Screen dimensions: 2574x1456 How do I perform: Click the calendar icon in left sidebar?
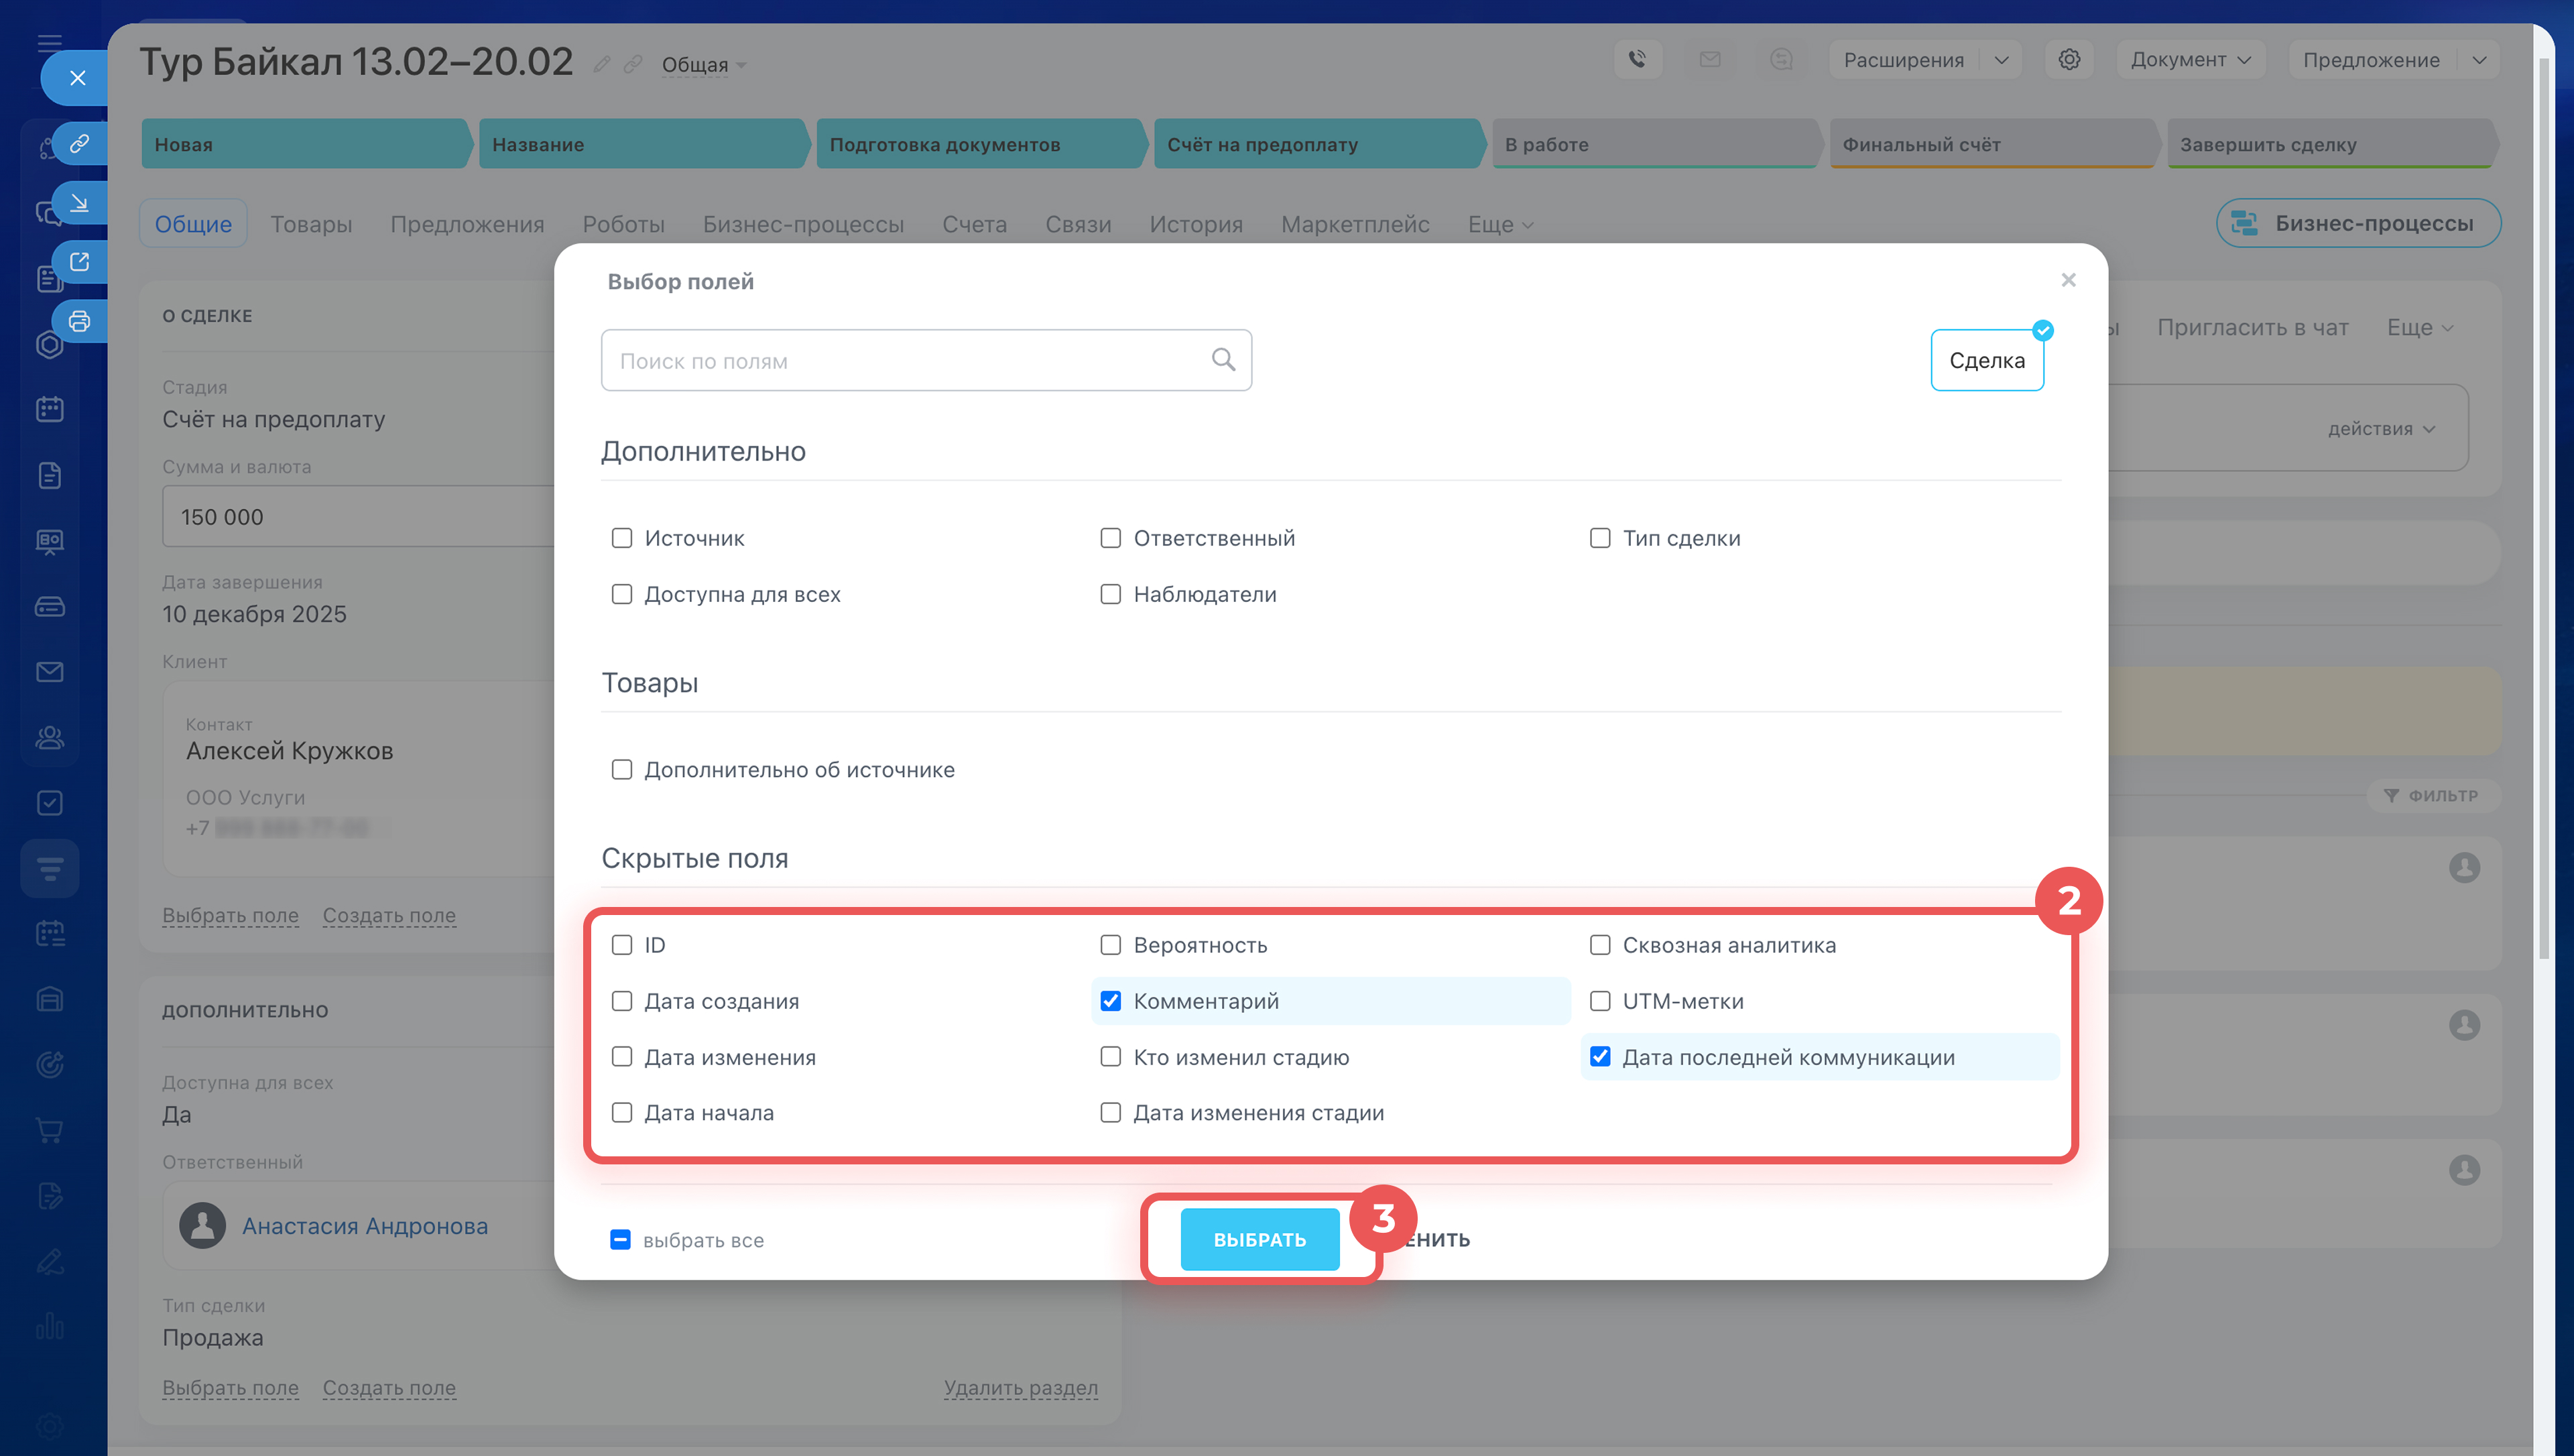tap(49, 409)
